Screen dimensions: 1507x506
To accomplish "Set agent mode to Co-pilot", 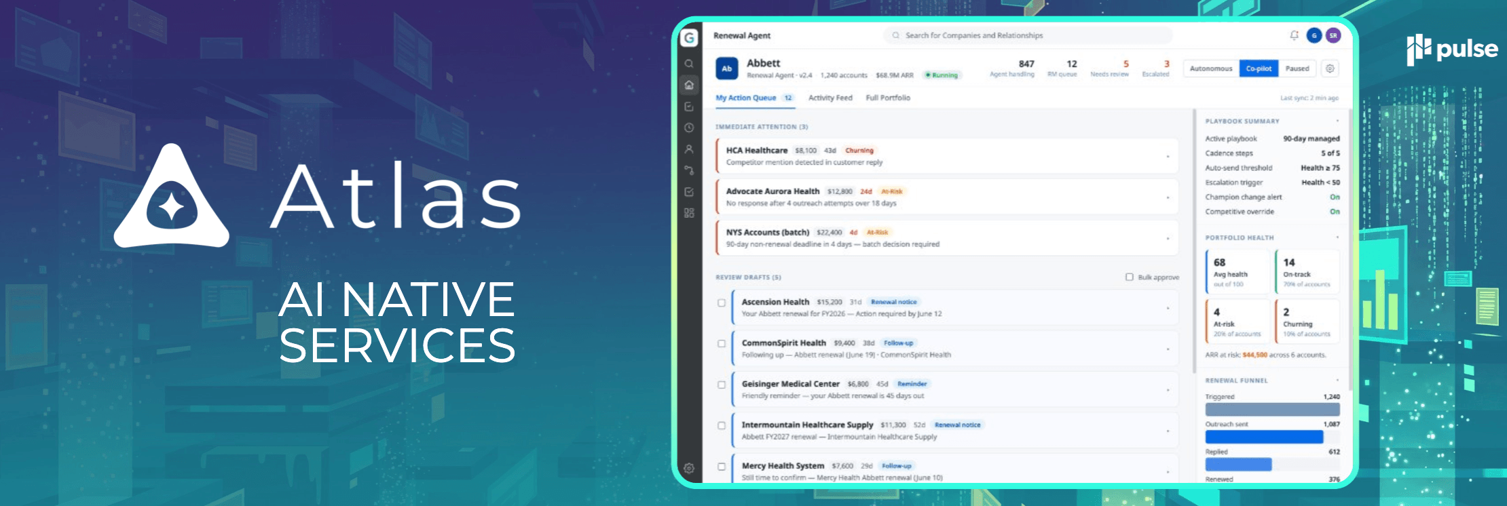I will tap(1259, 69).
